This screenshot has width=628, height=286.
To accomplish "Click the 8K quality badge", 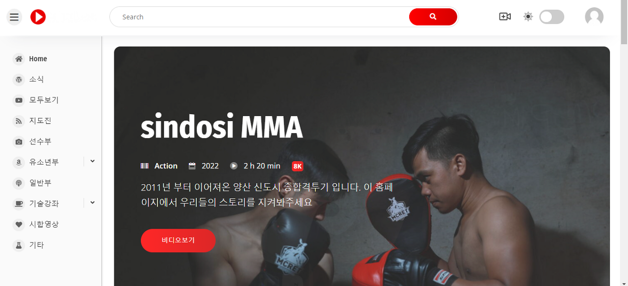I will (x=297, y=166).
